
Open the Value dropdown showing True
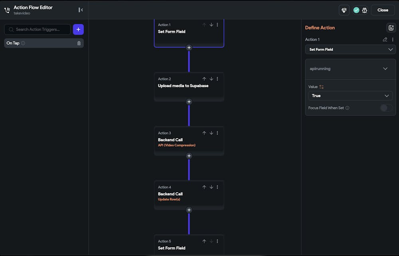click(x=350, y=96)
